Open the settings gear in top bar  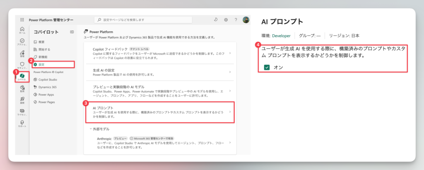coord(226,19)
